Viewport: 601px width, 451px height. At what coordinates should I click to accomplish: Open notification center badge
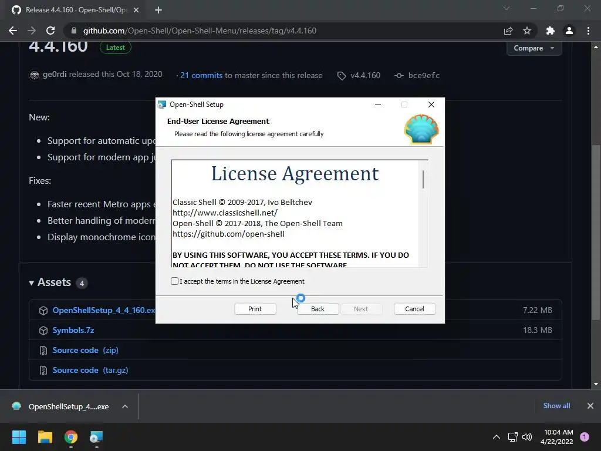585,437
